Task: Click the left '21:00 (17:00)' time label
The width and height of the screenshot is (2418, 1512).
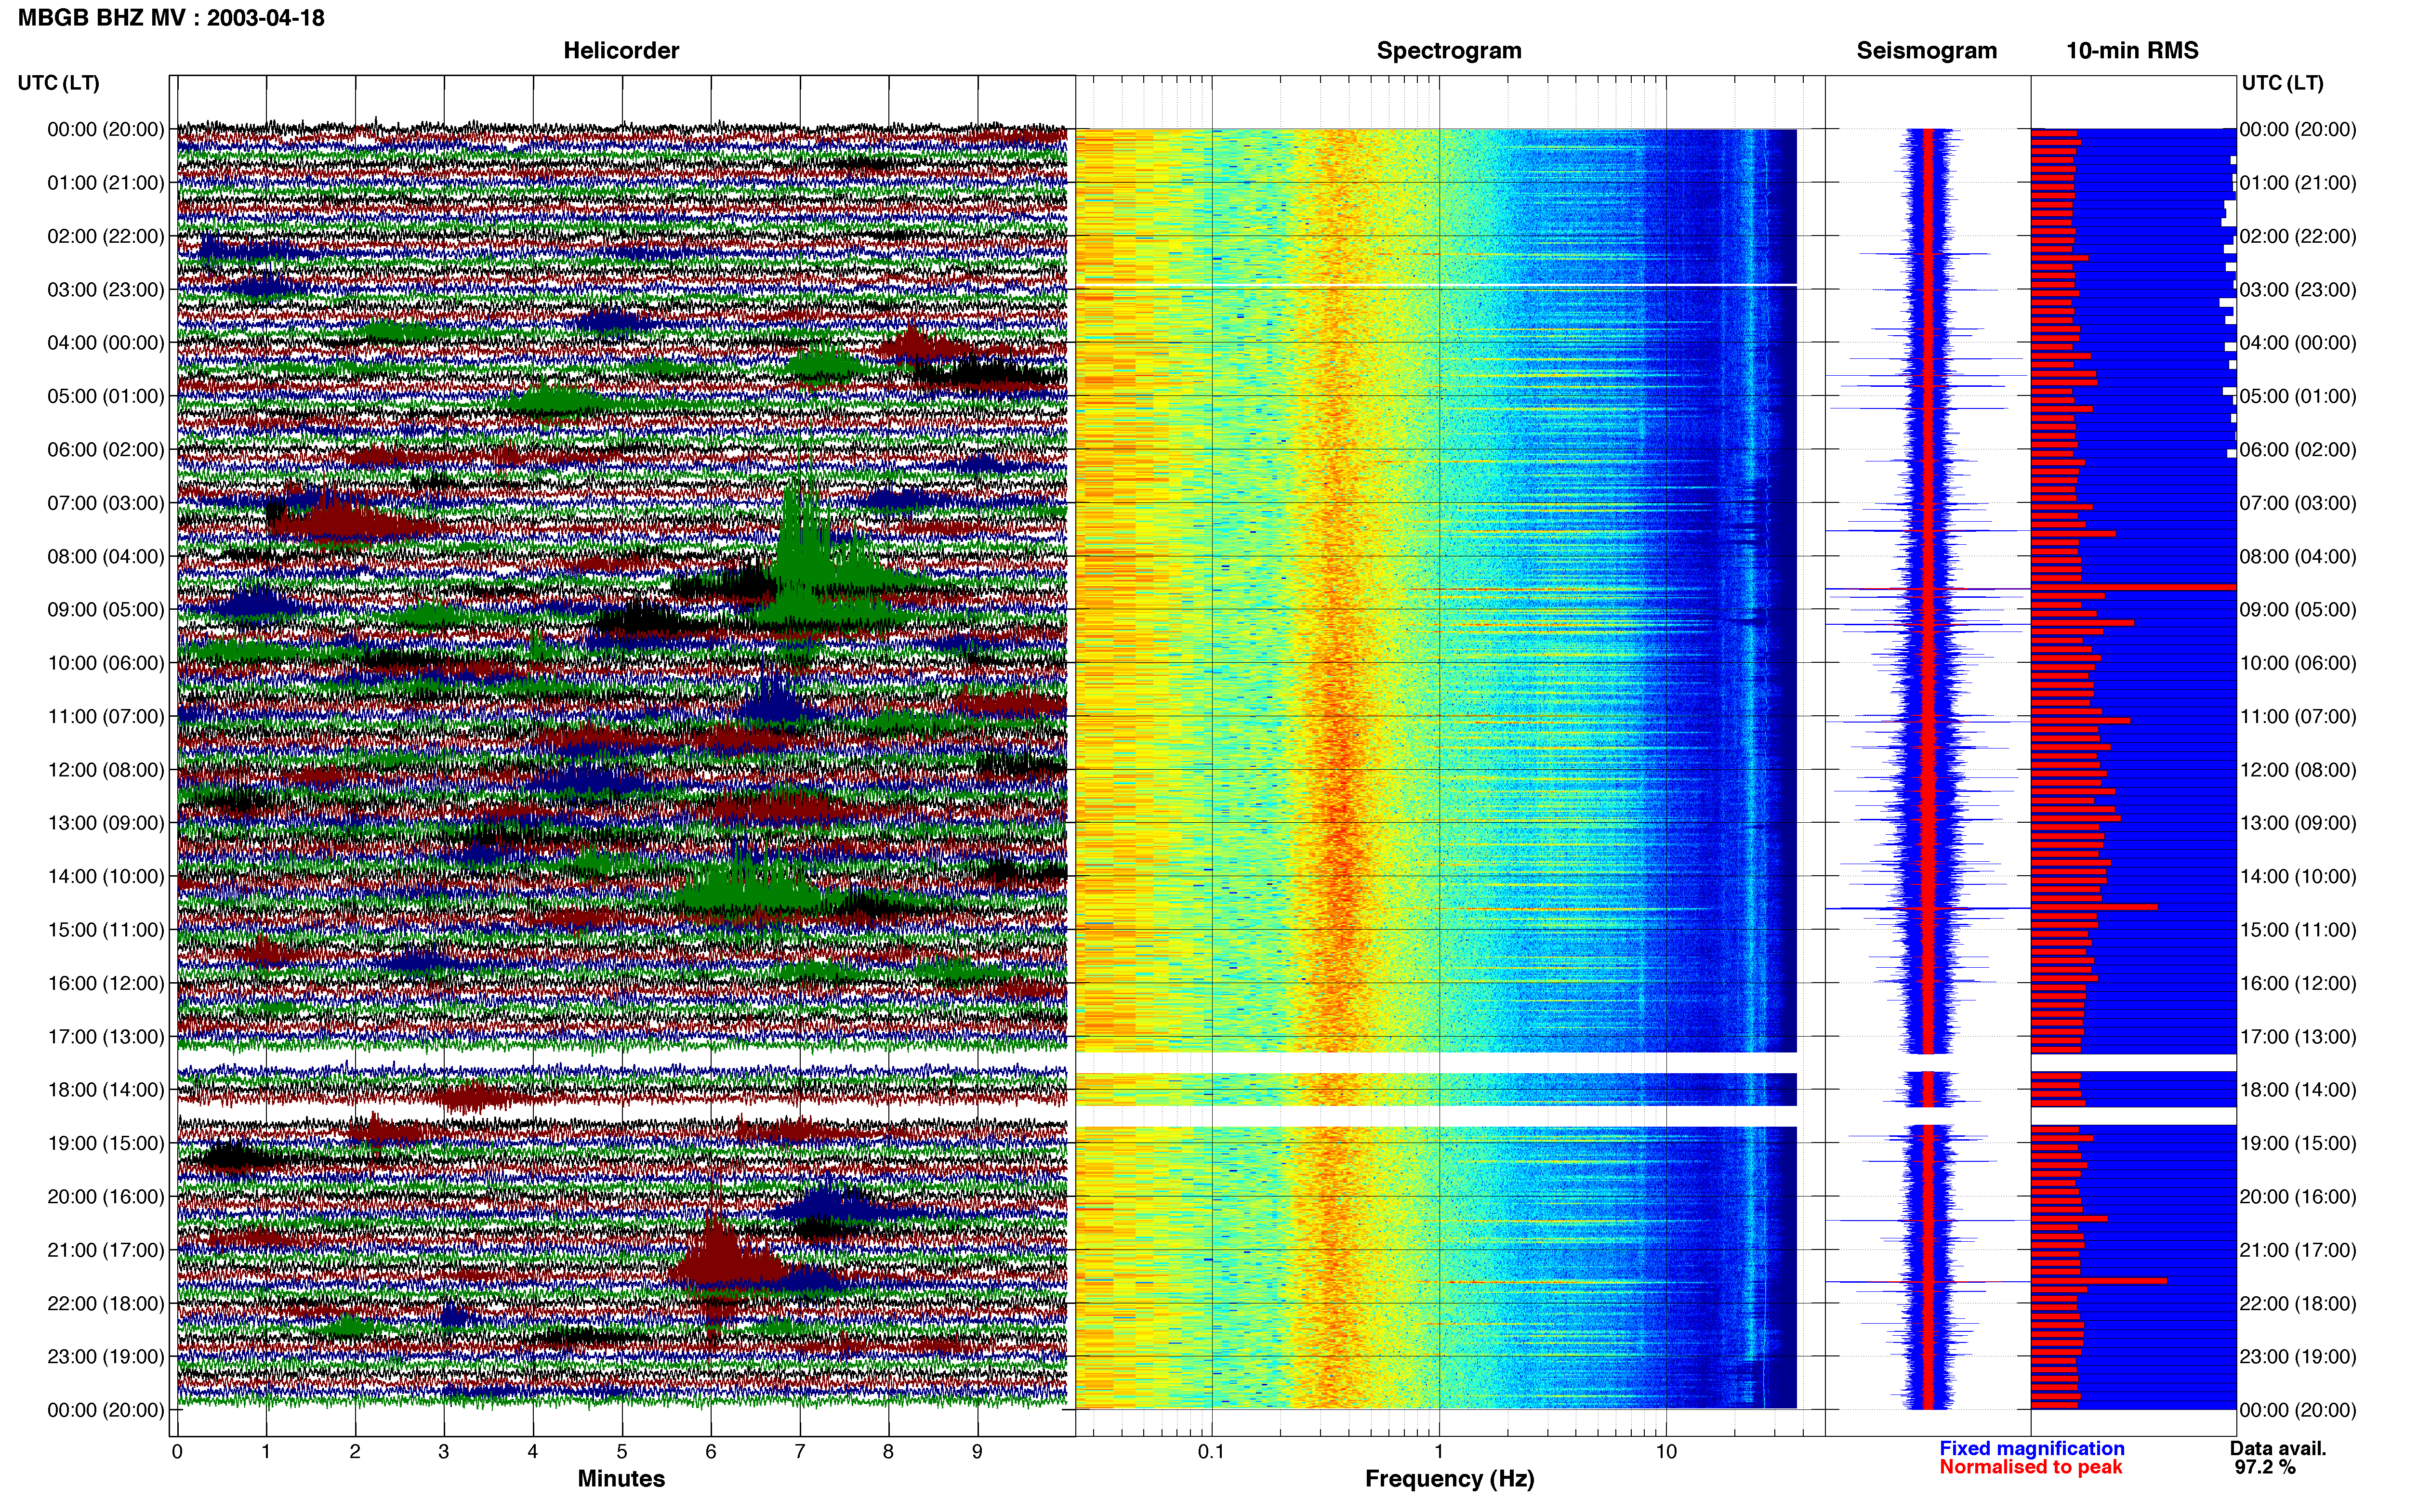Action: click(105, 1250)
